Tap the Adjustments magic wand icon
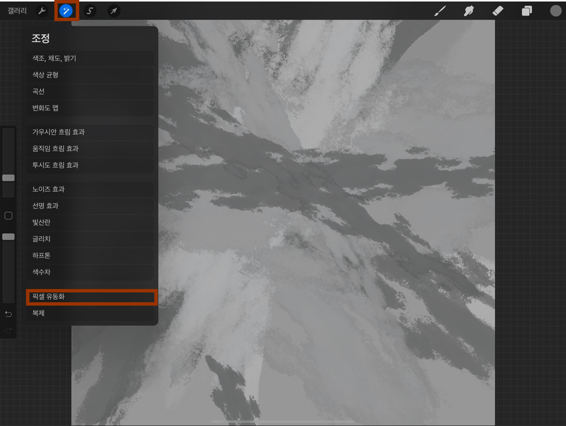This screenshot has height=426, width=566. 66,11
